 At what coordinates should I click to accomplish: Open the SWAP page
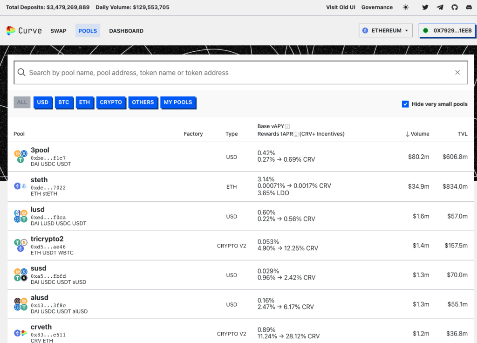pyautogui.click(x=58, y=31)
